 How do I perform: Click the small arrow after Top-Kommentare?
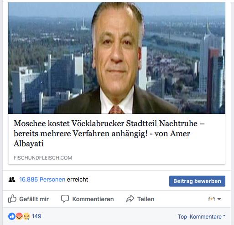pyautogui.click(x=224, y=215)
